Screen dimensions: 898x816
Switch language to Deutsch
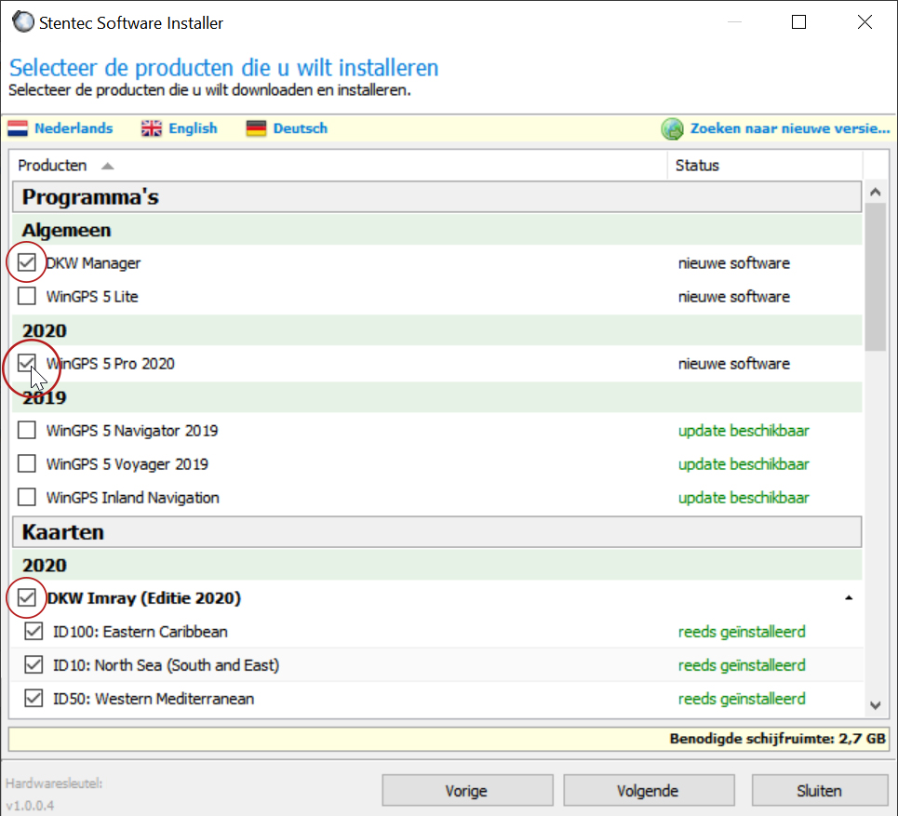pos(300,128)
